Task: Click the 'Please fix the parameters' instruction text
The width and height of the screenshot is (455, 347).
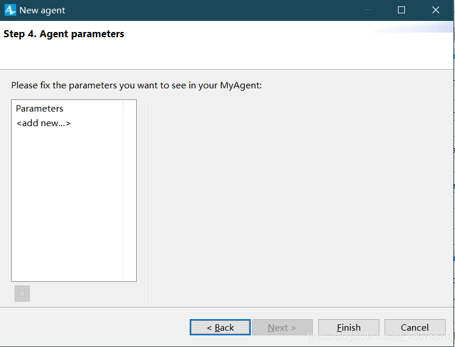Action: 136,85
